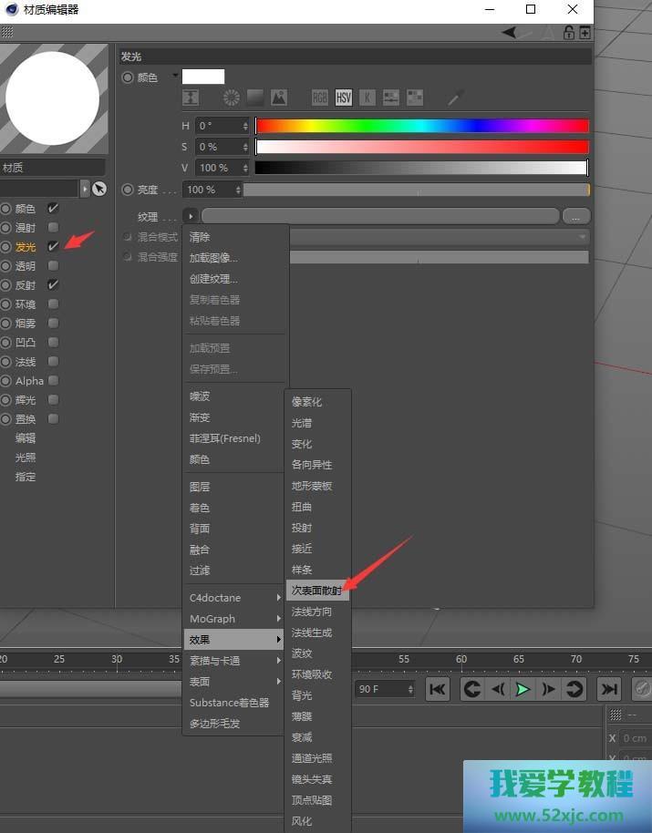Click the Kelvin (K) color mode icon
This screenshot has height=833, width=652.
point(367,98)
